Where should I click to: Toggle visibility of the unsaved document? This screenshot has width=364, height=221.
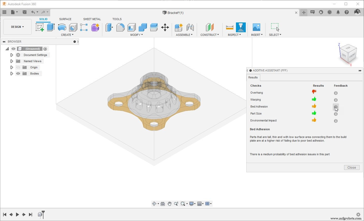coord(13,48)
